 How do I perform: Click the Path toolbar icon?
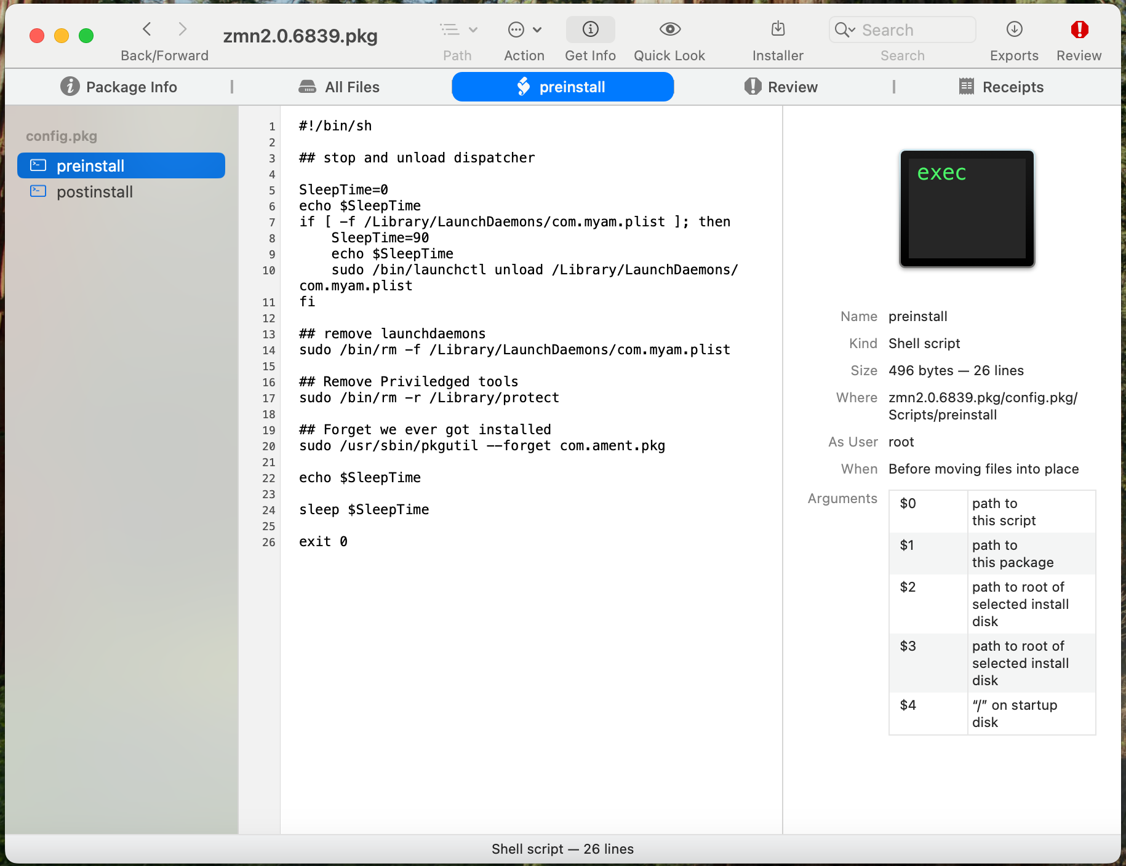[450, 29]
